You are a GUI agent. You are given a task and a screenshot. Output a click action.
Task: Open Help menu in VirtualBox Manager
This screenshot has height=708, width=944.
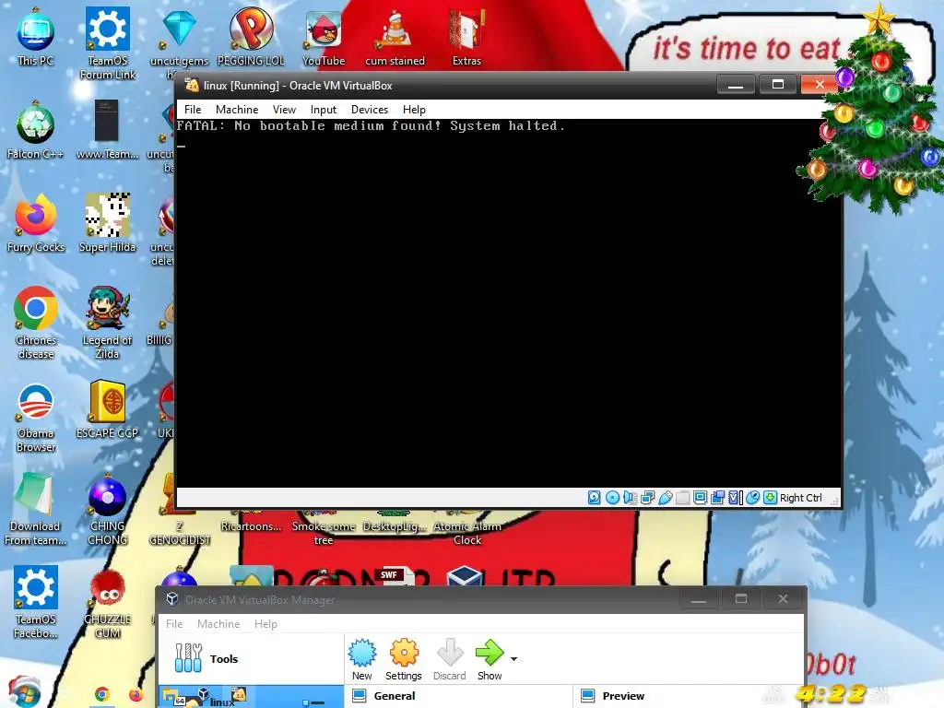265,624
